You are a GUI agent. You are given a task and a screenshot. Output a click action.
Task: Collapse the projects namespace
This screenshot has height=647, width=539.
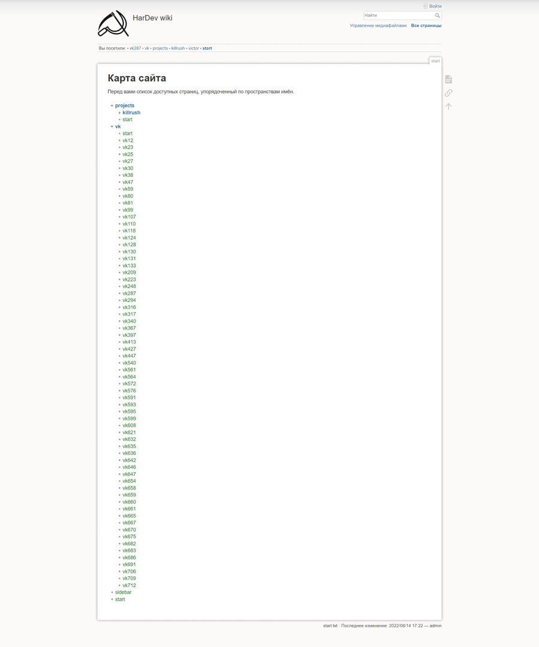coord(112,105)
